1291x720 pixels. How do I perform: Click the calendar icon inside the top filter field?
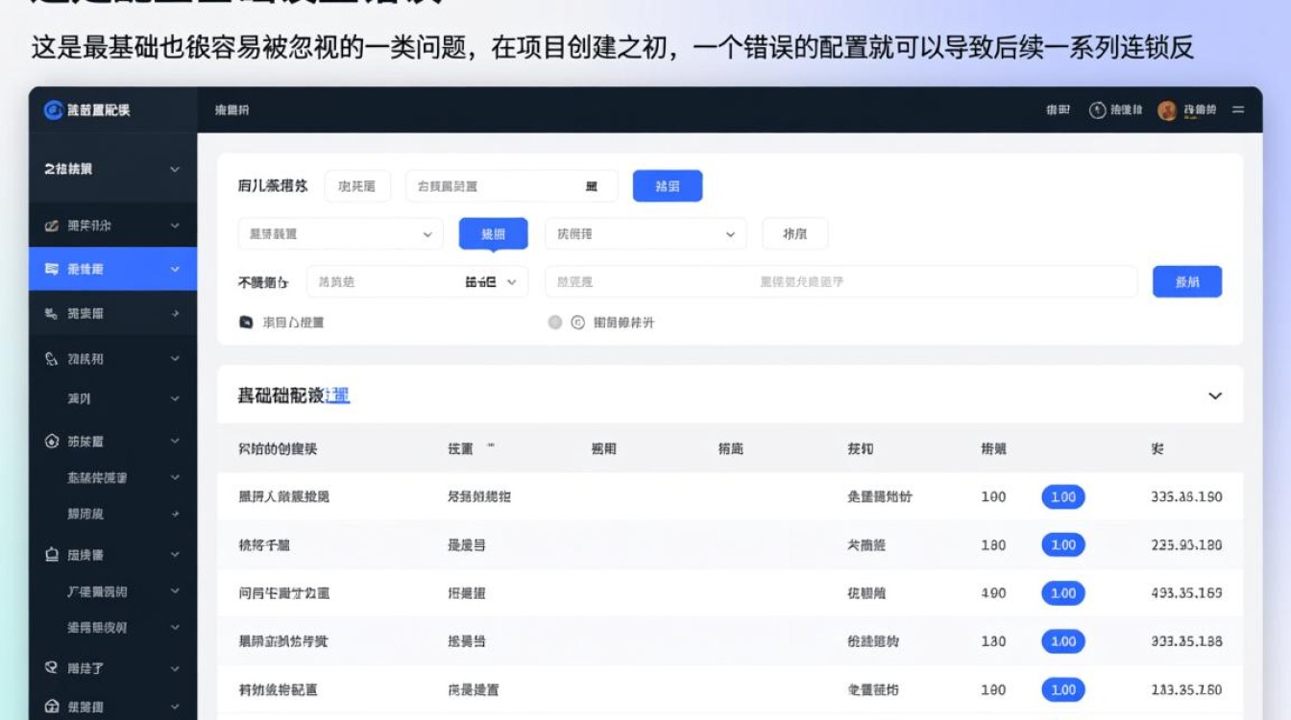point(591,186)
